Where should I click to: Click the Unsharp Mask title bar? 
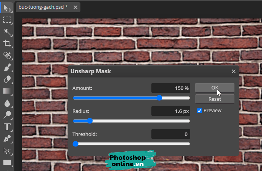[x=153, y=71]
